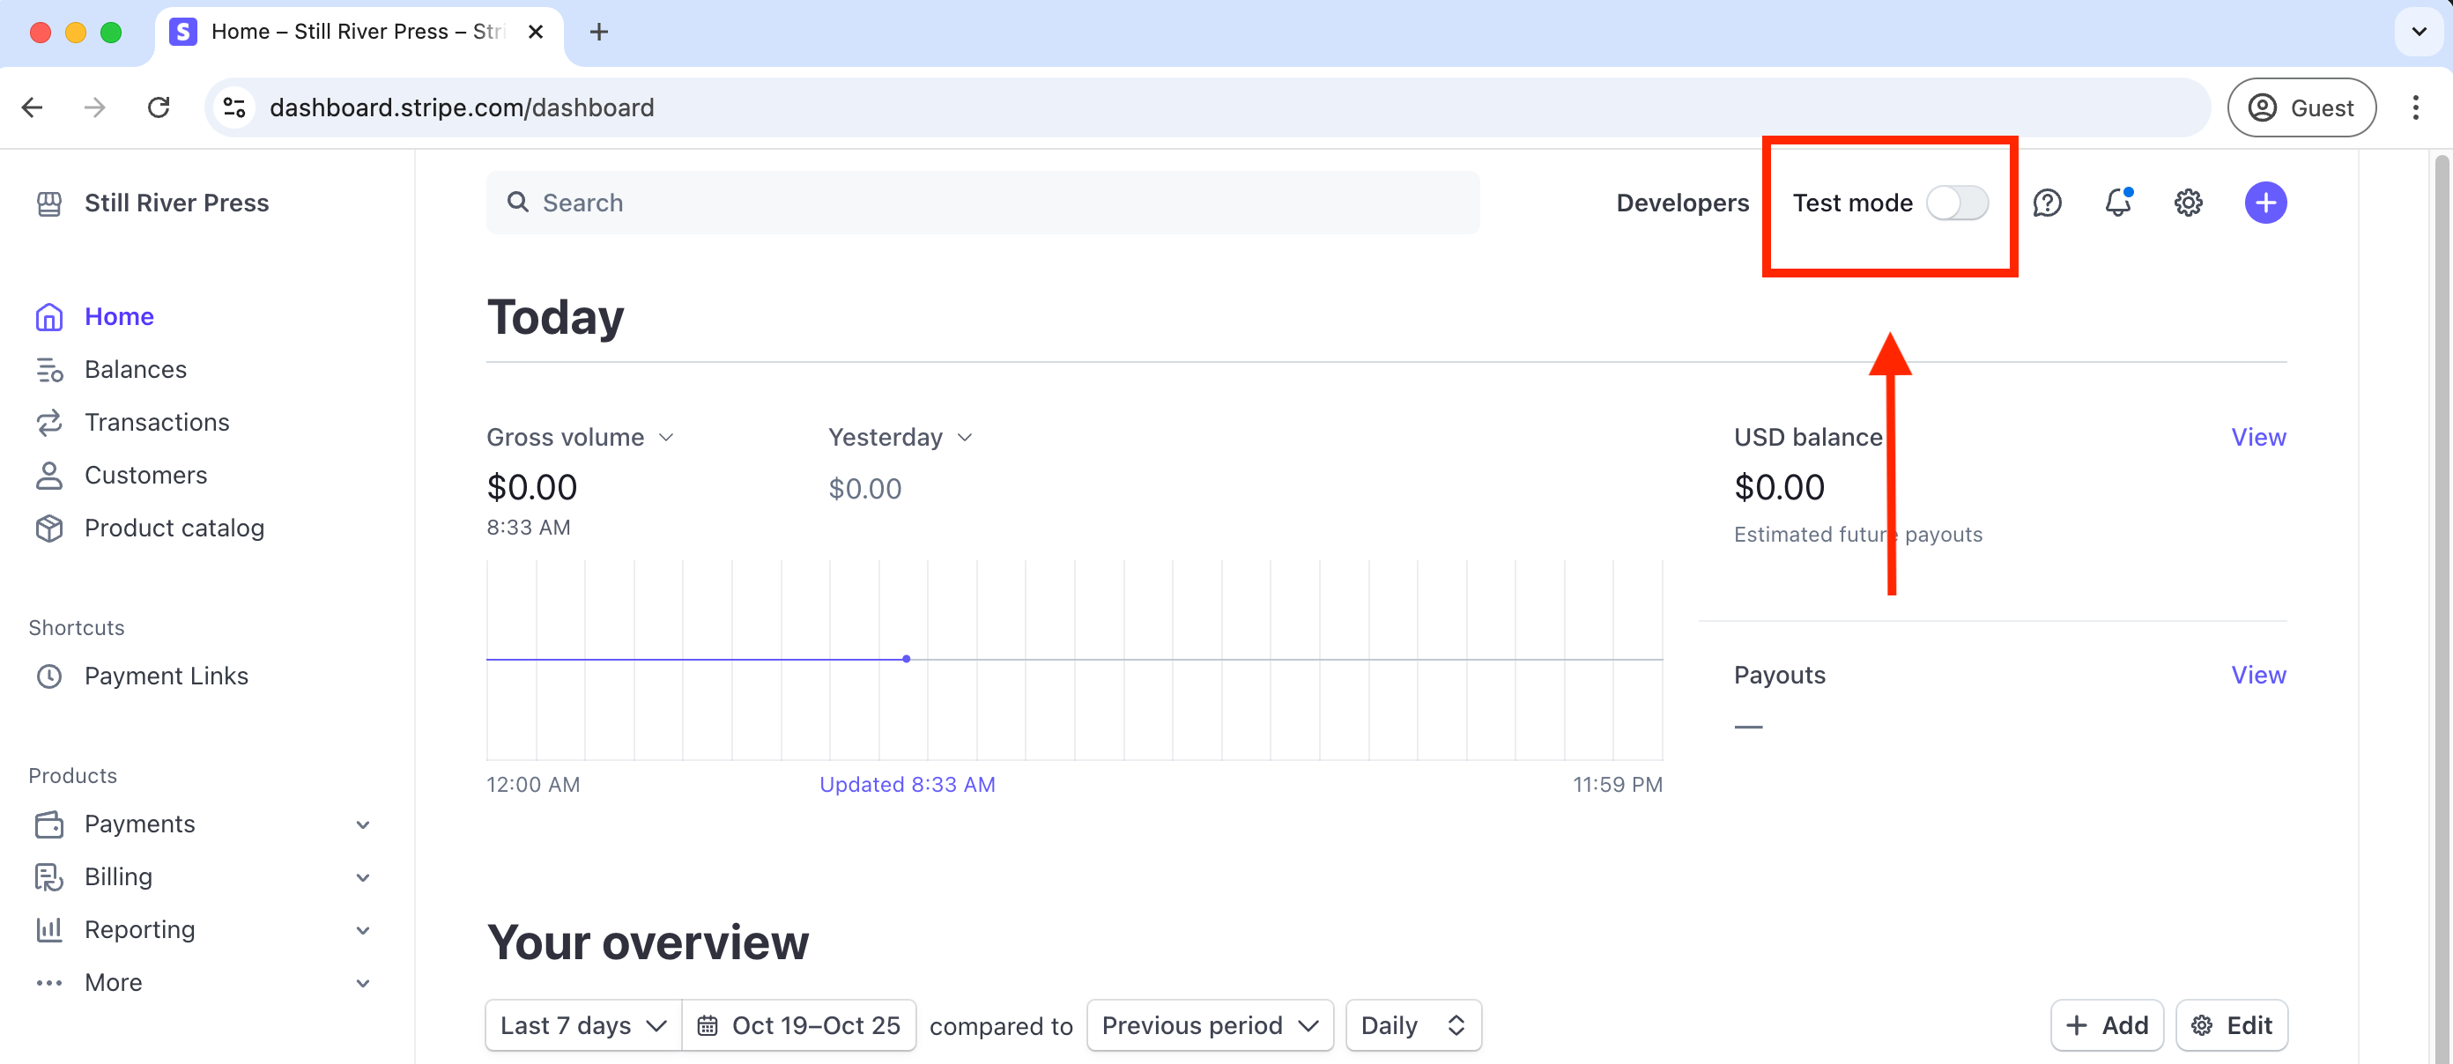The image size is (2453, 1064).
Task: Select the Billing invoice icon
Action: click(x=48, y=876)
